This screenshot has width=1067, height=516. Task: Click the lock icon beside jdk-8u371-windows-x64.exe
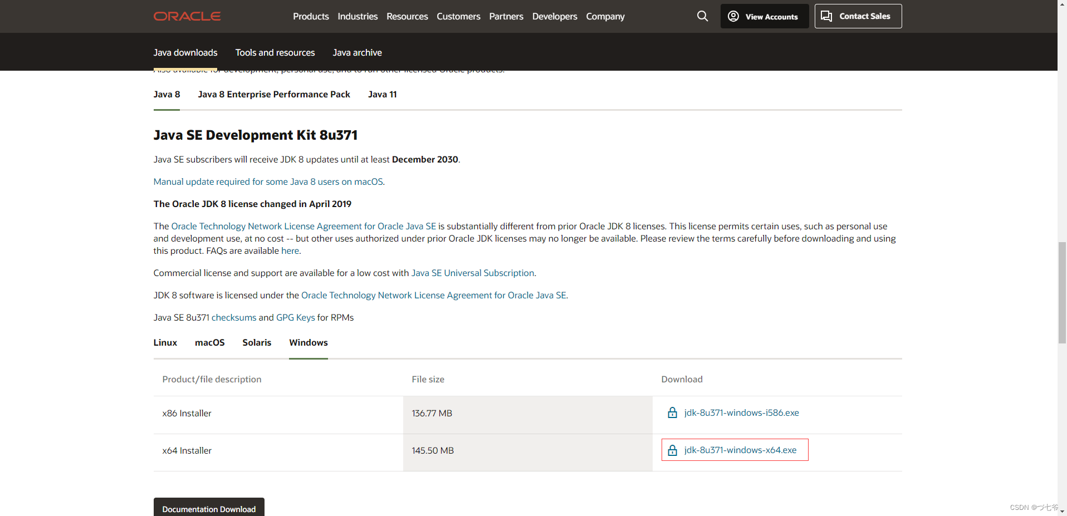tap(672, 450)
